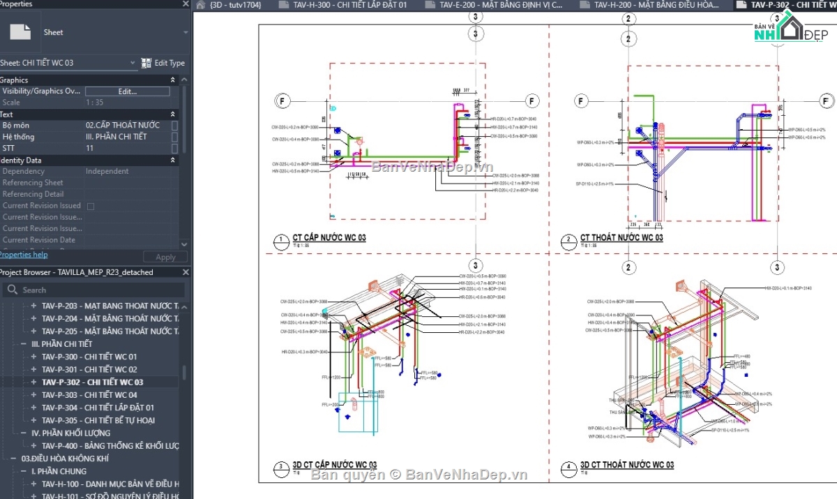Click the Hệ thống value III. PHẦN CHI TIẾT
This screenshot has height=499, width=837.
116,137
